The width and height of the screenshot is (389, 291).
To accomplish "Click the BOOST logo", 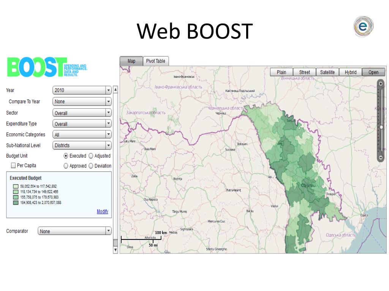I will (x=47, y=67).
